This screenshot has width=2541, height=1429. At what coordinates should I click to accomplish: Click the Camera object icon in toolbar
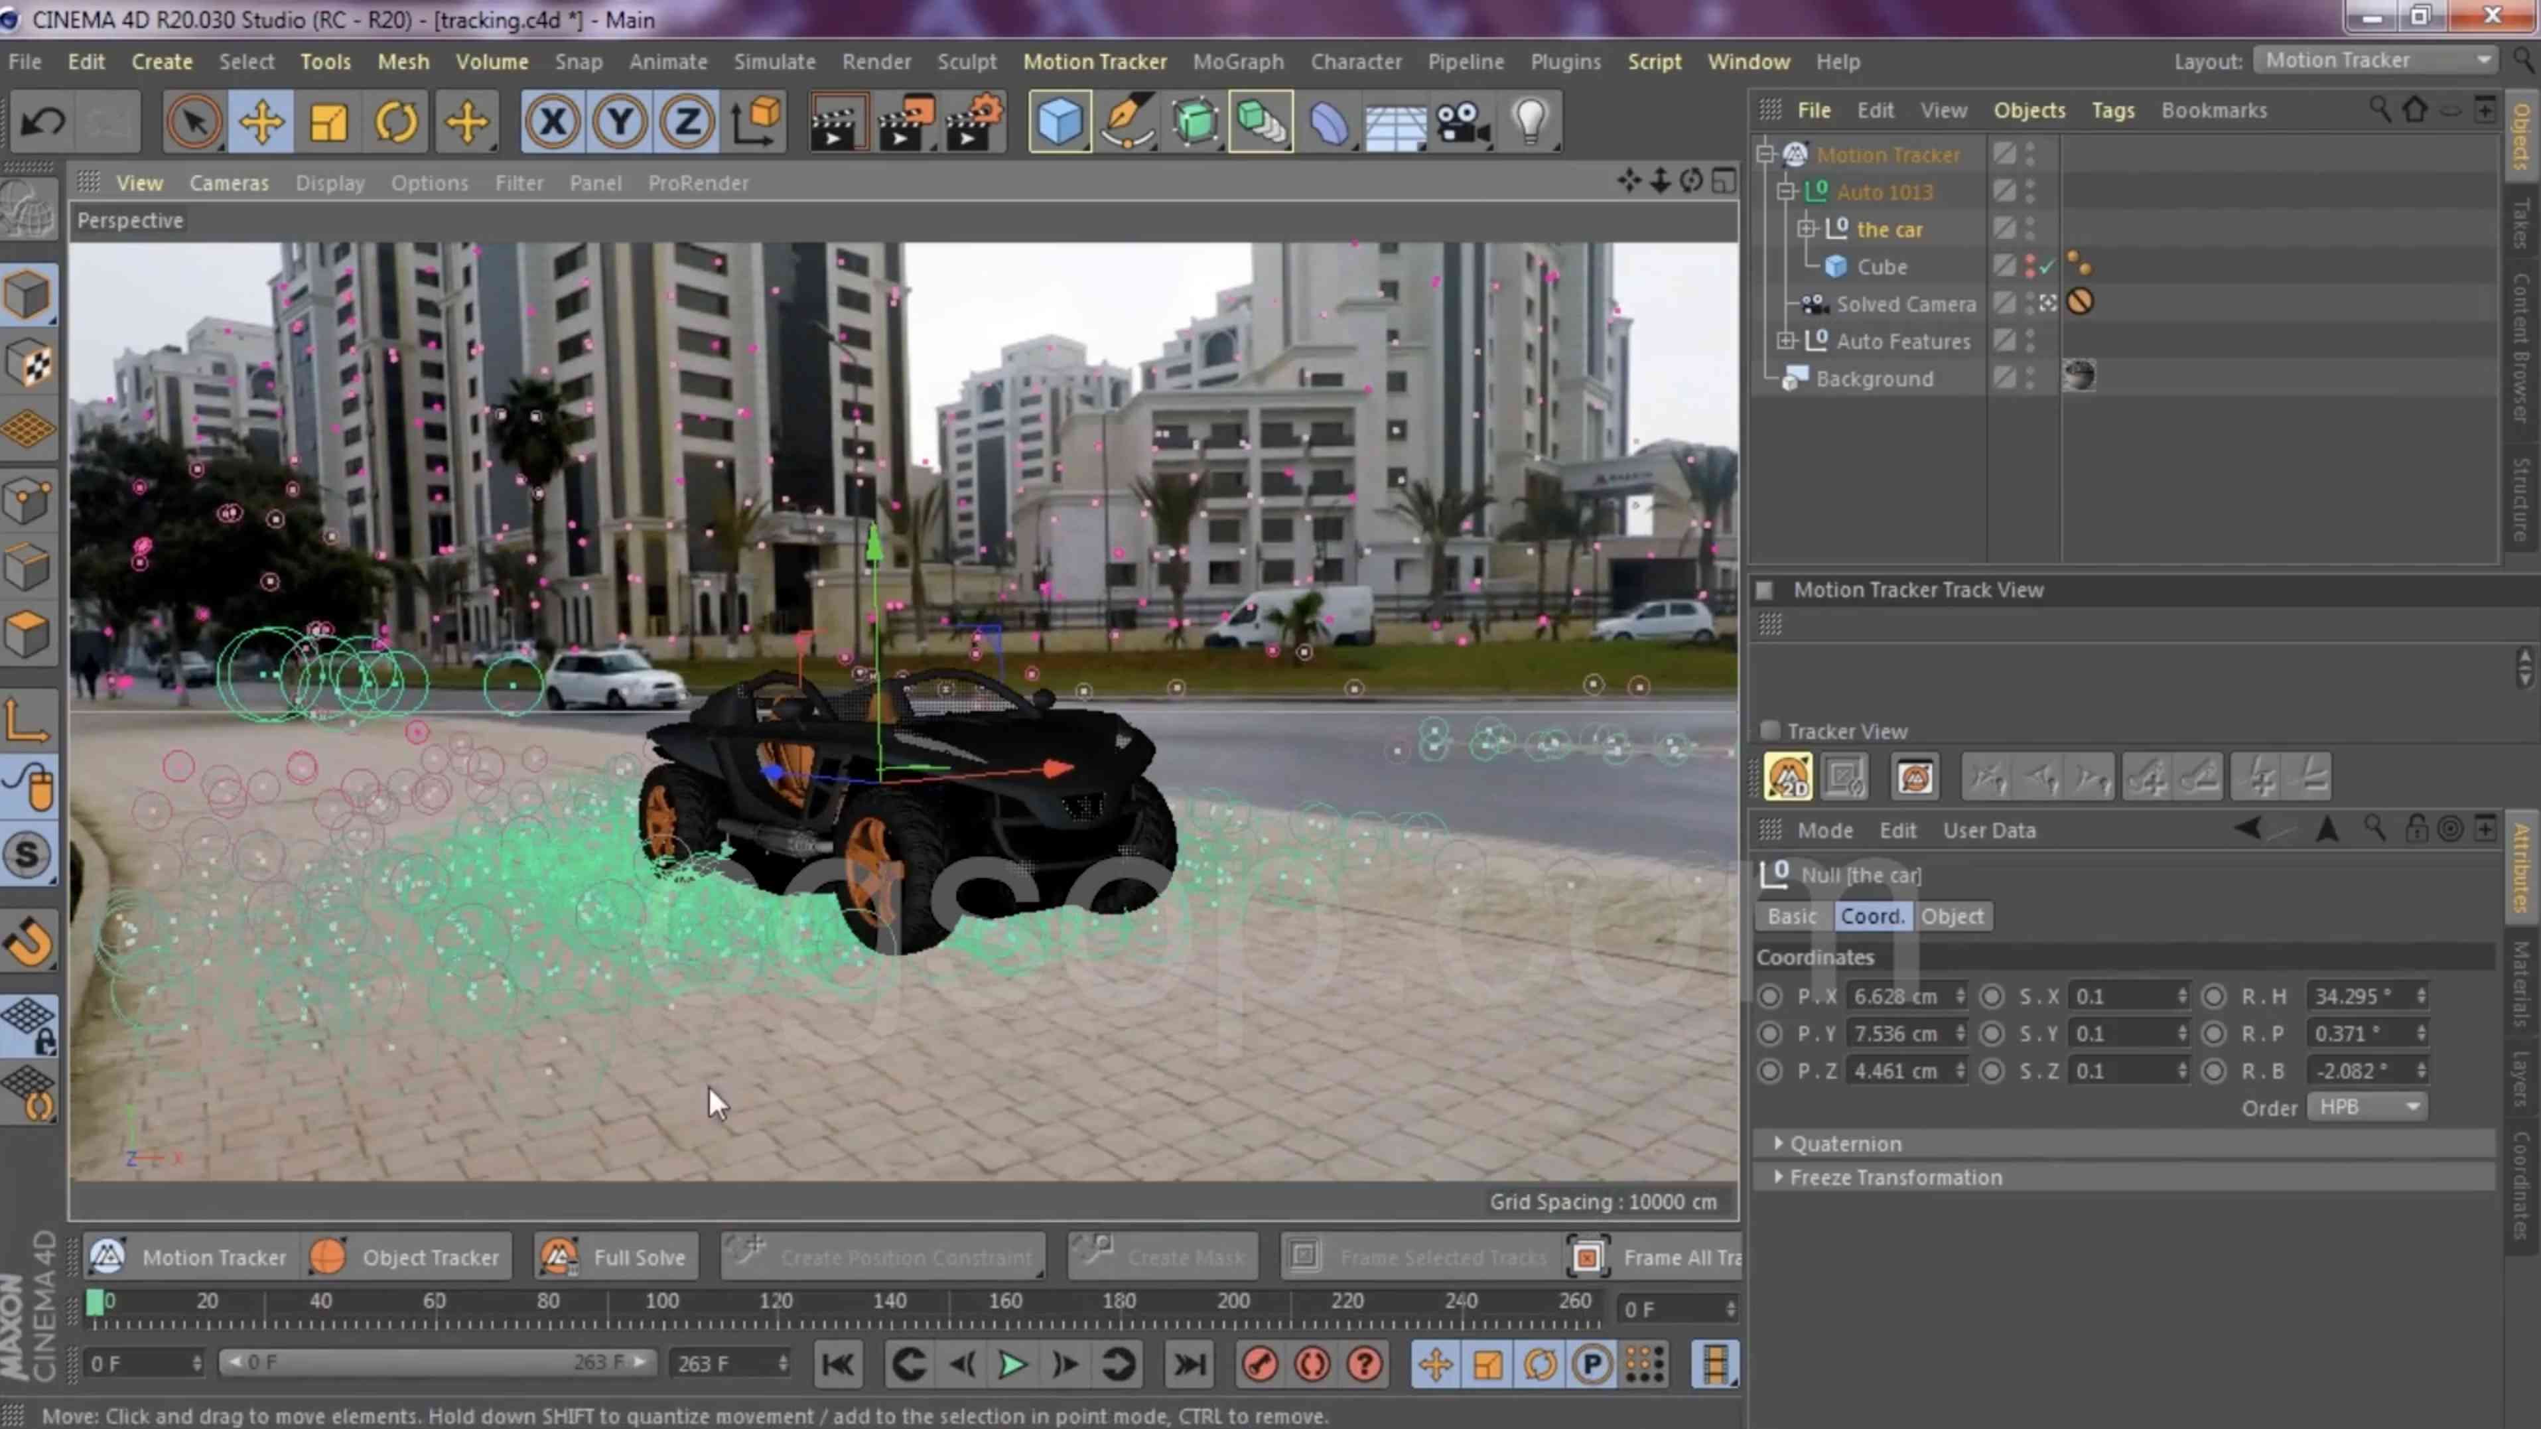1462,122
